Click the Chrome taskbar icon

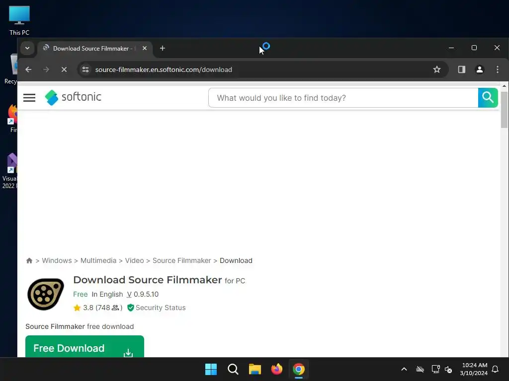pyautogui.click(x=299, y=369)
